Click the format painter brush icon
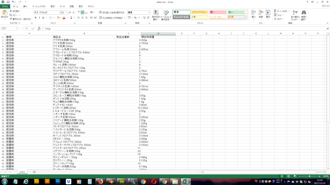The image size is (330, 185). (11, 19)
